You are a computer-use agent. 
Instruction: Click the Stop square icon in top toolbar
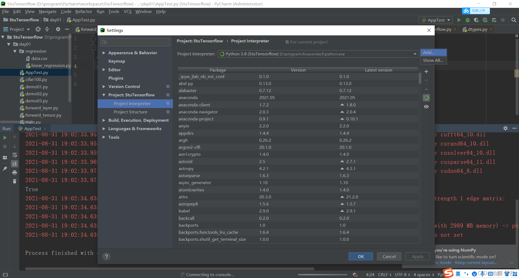pos(503,20)
